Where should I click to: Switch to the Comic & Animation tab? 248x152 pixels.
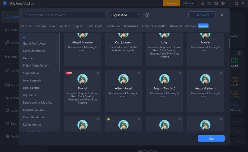click(x=154, y=26)
